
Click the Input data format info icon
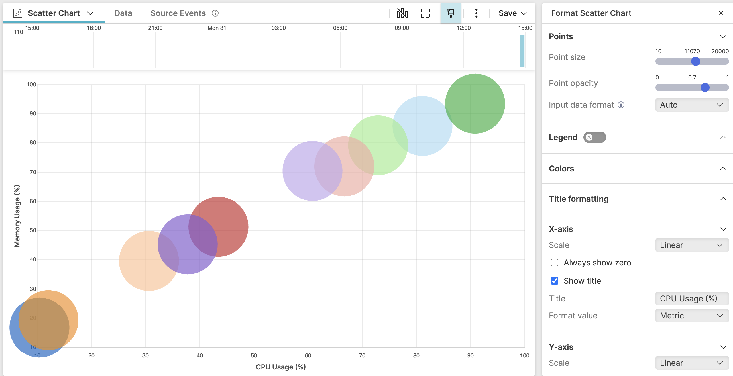tap(621, 105)
